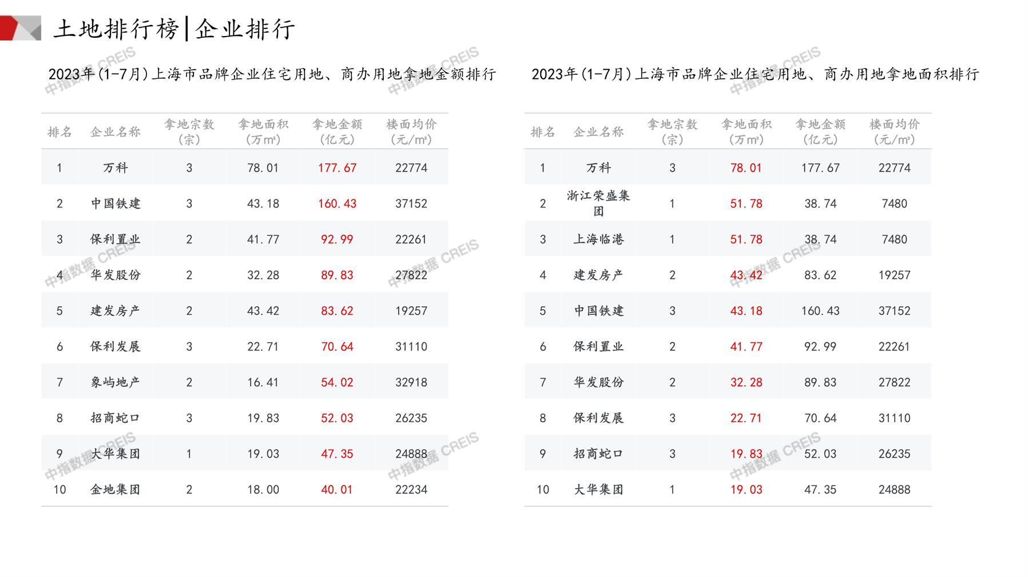Click the 32918 floor price for 象屿地产
This screenshot has width=1028, height=577.
[411, 382]
